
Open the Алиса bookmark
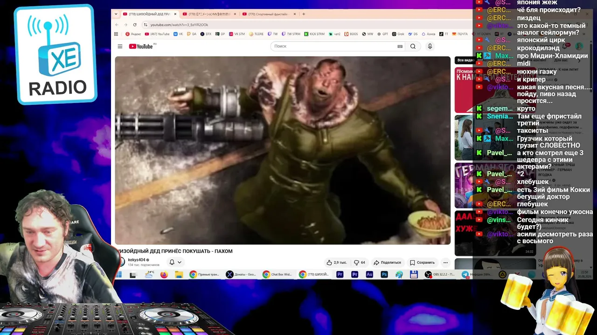click(428, 34)
